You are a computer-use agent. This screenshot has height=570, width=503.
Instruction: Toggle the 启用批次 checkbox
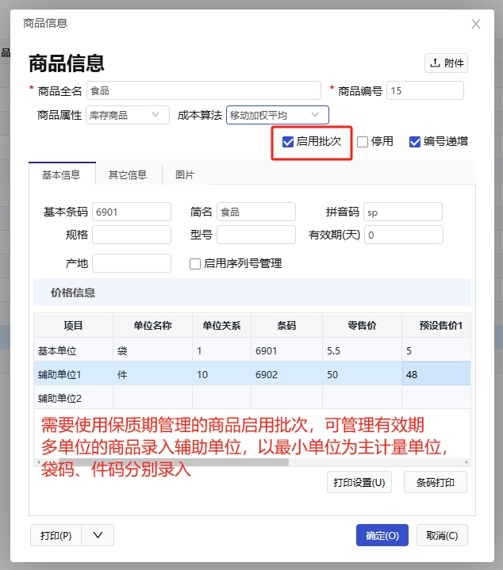(288, 142)
